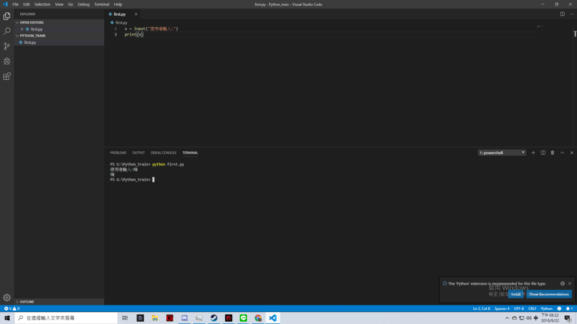Click the Windows taskbar search box
This screenshot has height=324, width=577.
[66, 318]
